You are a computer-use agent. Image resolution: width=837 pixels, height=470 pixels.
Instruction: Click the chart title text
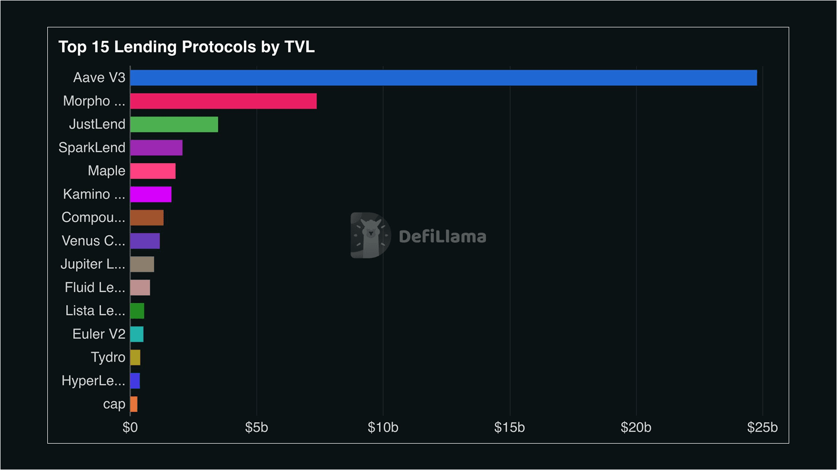[186, 47]
